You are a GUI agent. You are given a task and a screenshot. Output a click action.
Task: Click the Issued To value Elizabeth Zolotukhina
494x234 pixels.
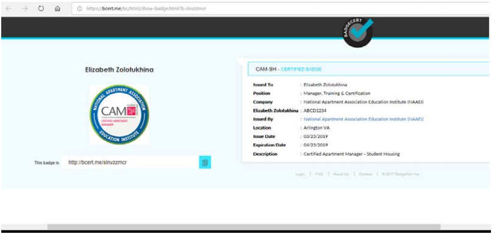(325, 84)
